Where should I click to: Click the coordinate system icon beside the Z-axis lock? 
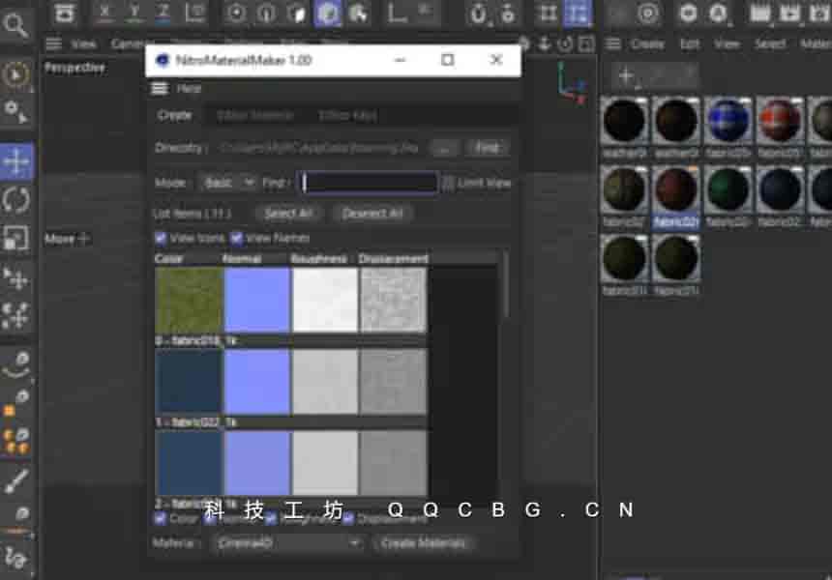tap(194, 13)
